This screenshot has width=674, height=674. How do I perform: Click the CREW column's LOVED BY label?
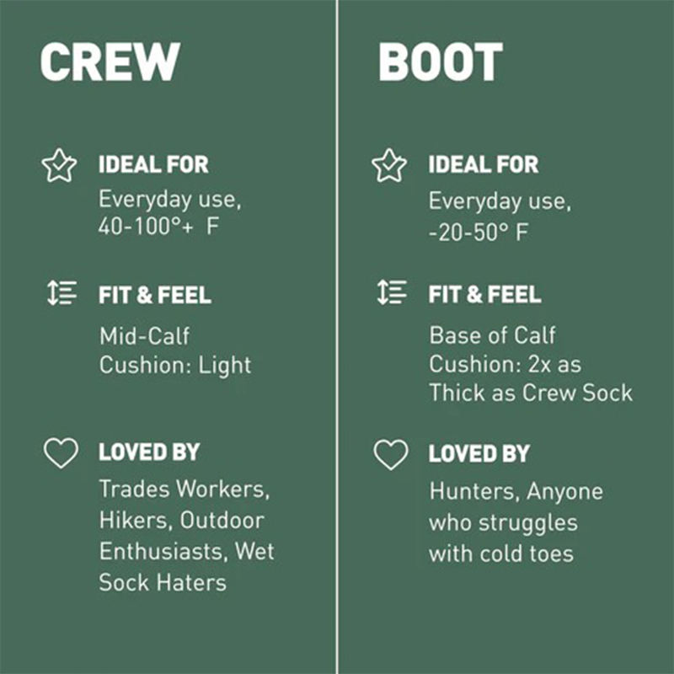coord(149,452)
